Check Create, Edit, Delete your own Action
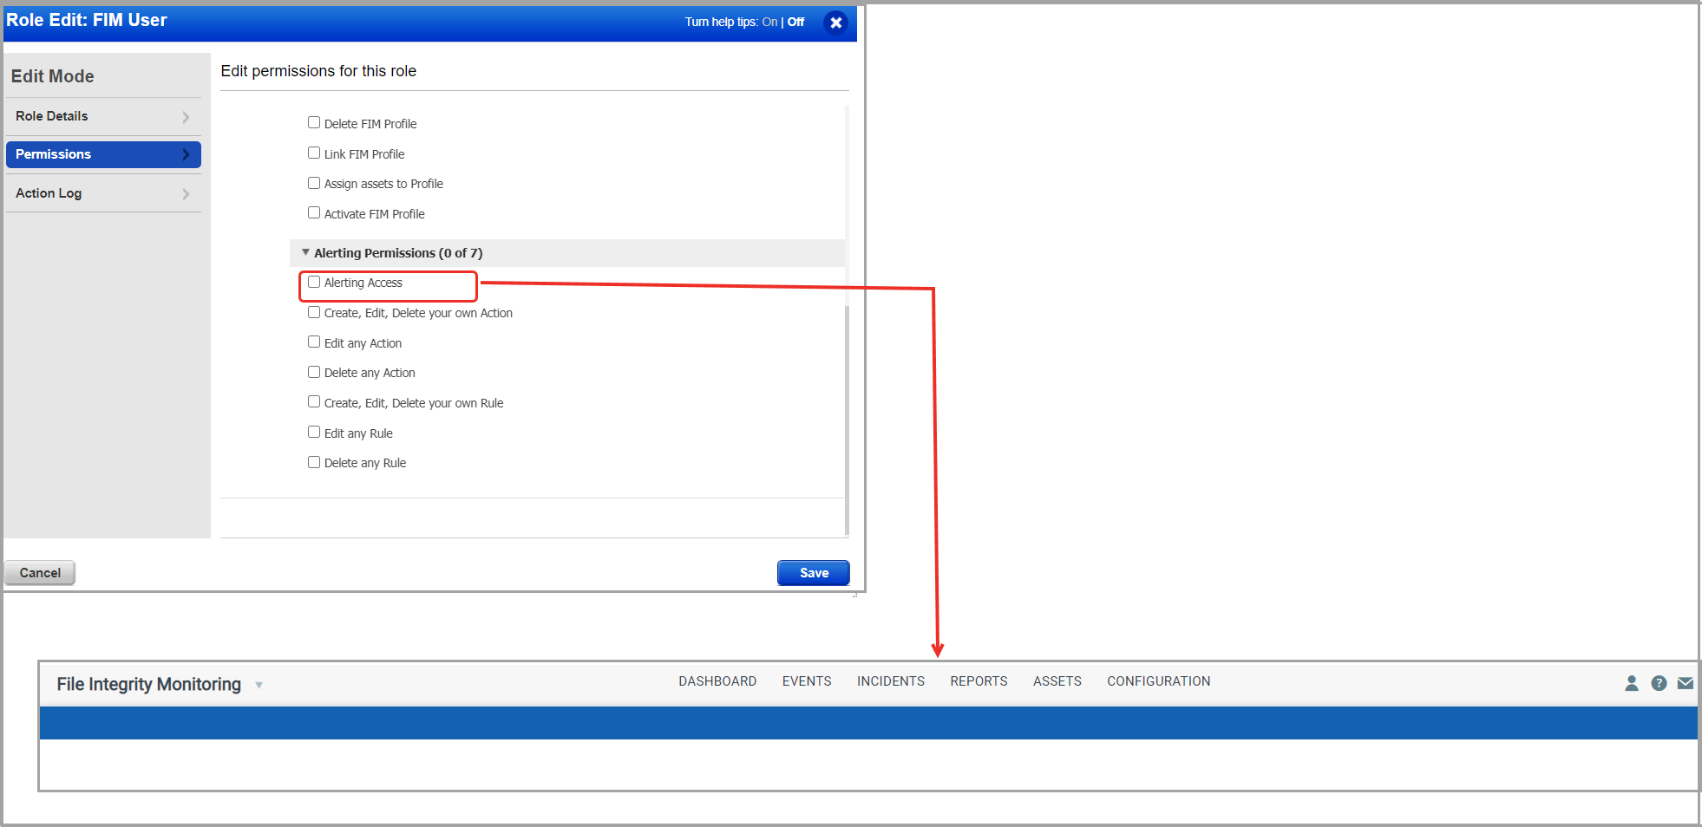 click(314, 312)
